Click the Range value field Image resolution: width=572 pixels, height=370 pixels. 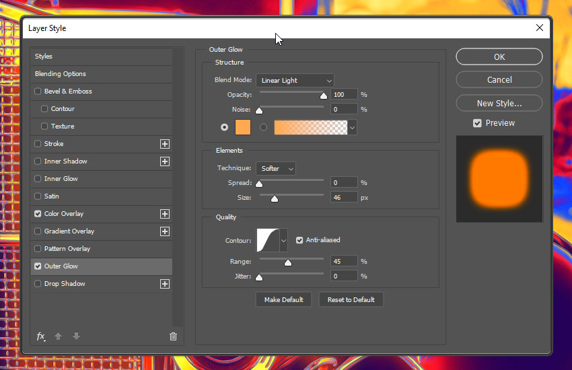(x=344, y=262)
